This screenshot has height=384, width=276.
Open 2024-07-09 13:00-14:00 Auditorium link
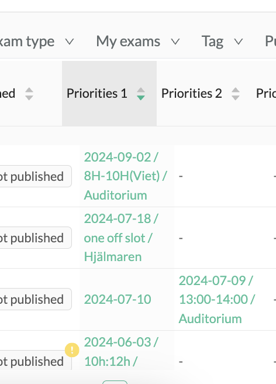[x=217, y=299]
